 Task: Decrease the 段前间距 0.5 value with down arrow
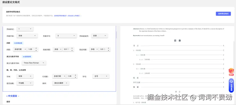point(72,50)
